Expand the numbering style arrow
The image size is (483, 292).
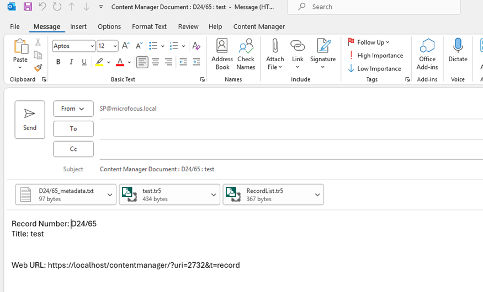coord(183,46)
